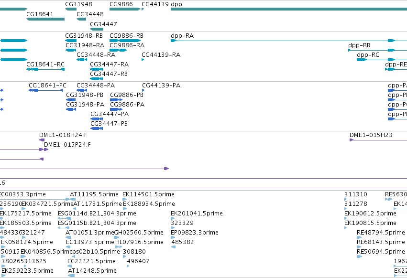Click transcript CG9886-RA label
Image resolution: width=407 pixels, height=278 pixels.
pyautogui.click(x=127, y=45)
